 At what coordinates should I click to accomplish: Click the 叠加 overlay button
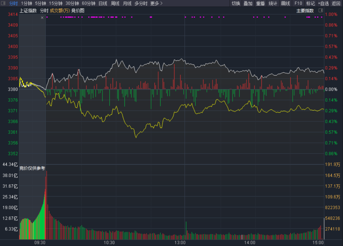click(x=248, y=3)
